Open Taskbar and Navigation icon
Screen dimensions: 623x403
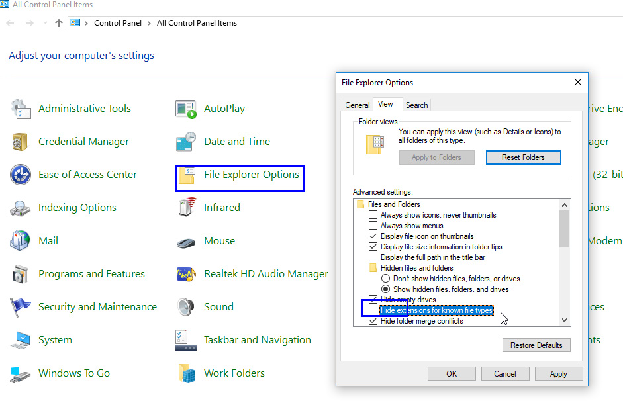pyautogui.click(x=186, y=340)
